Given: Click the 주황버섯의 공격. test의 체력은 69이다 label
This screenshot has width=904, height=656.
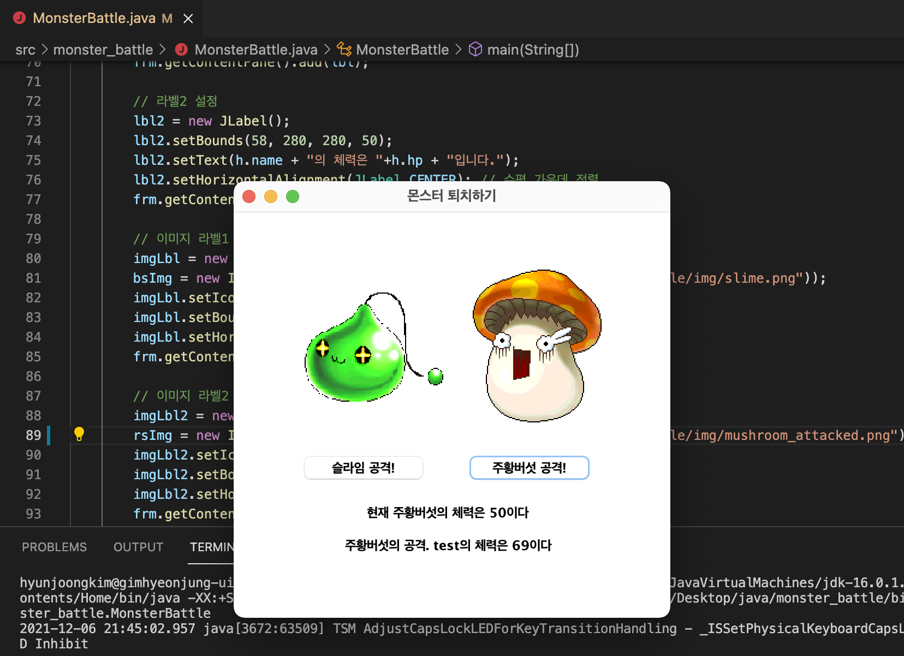Looking at the screenshot, I should (x=448, y=545).
